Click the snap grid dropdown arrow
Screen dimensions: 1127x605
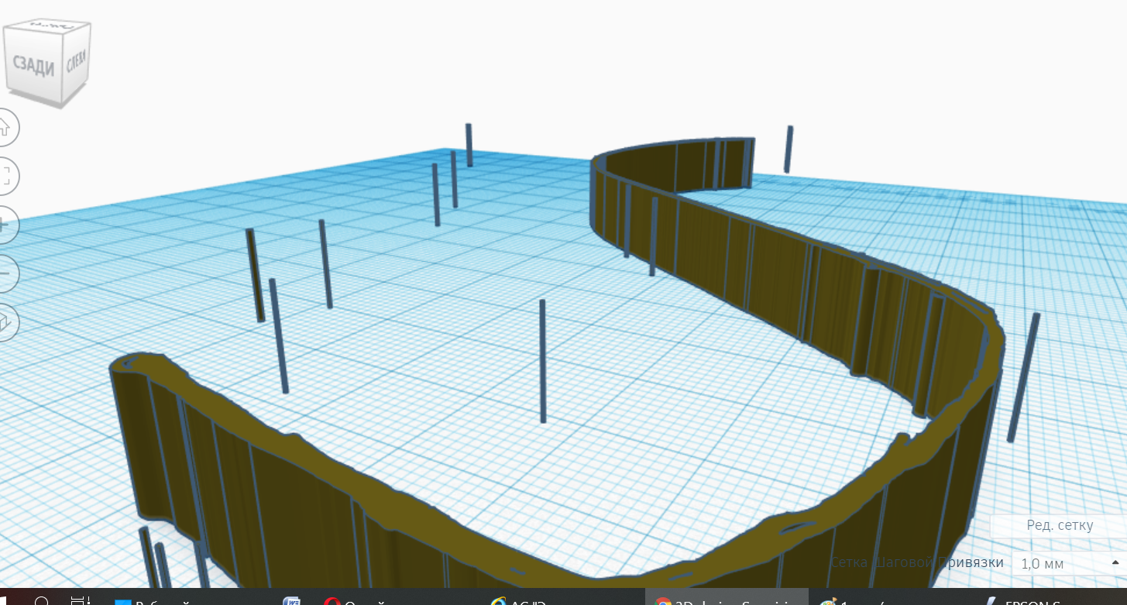point(1115,562)
